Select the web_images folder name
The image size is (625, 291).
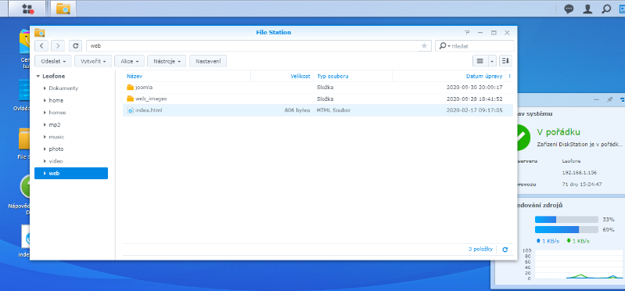coord(151,99)
